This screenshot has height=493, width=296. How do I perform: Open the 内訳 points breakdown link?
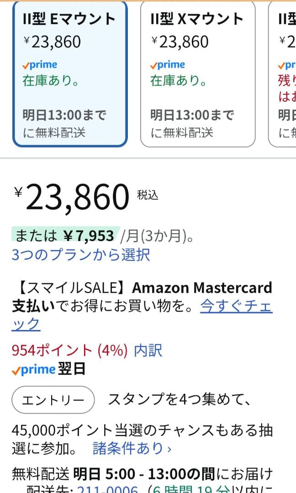tap(148, 350)
